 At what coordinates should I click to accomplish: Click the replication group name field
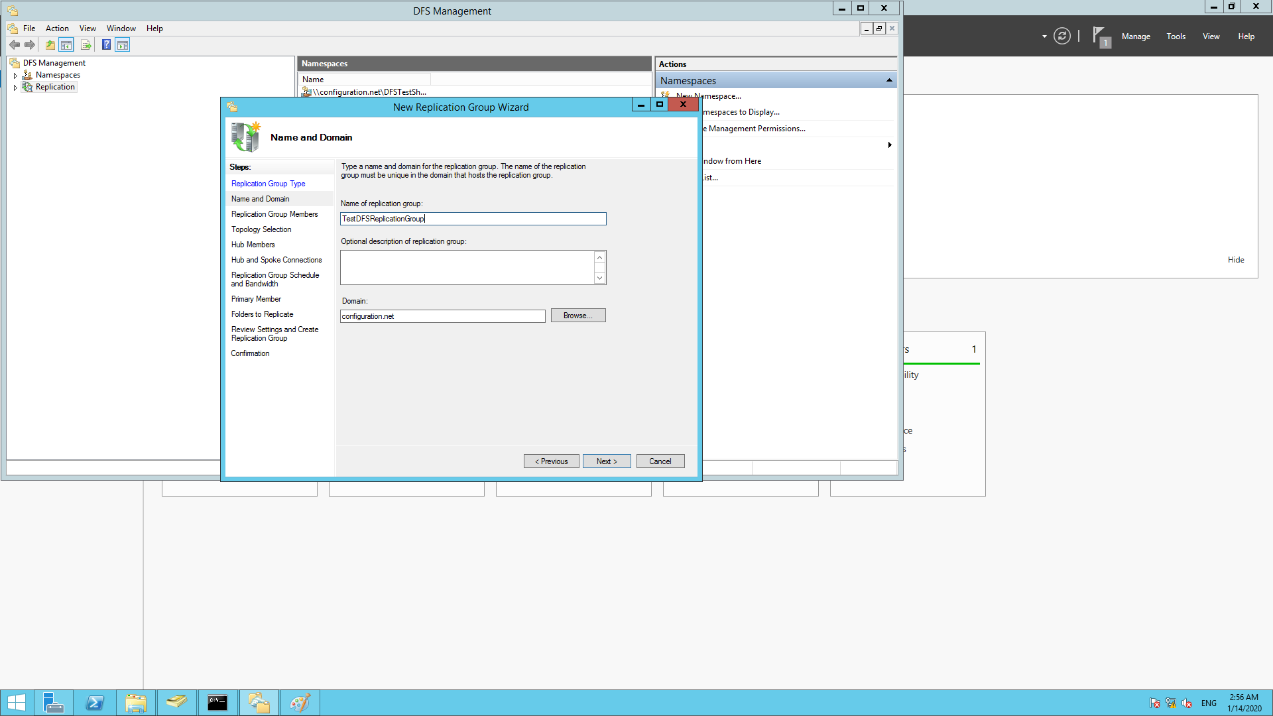(473, 219)
